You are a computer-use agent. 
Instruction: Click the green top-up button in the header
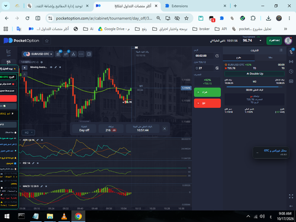pyautogui.click(x=274, y=40)
